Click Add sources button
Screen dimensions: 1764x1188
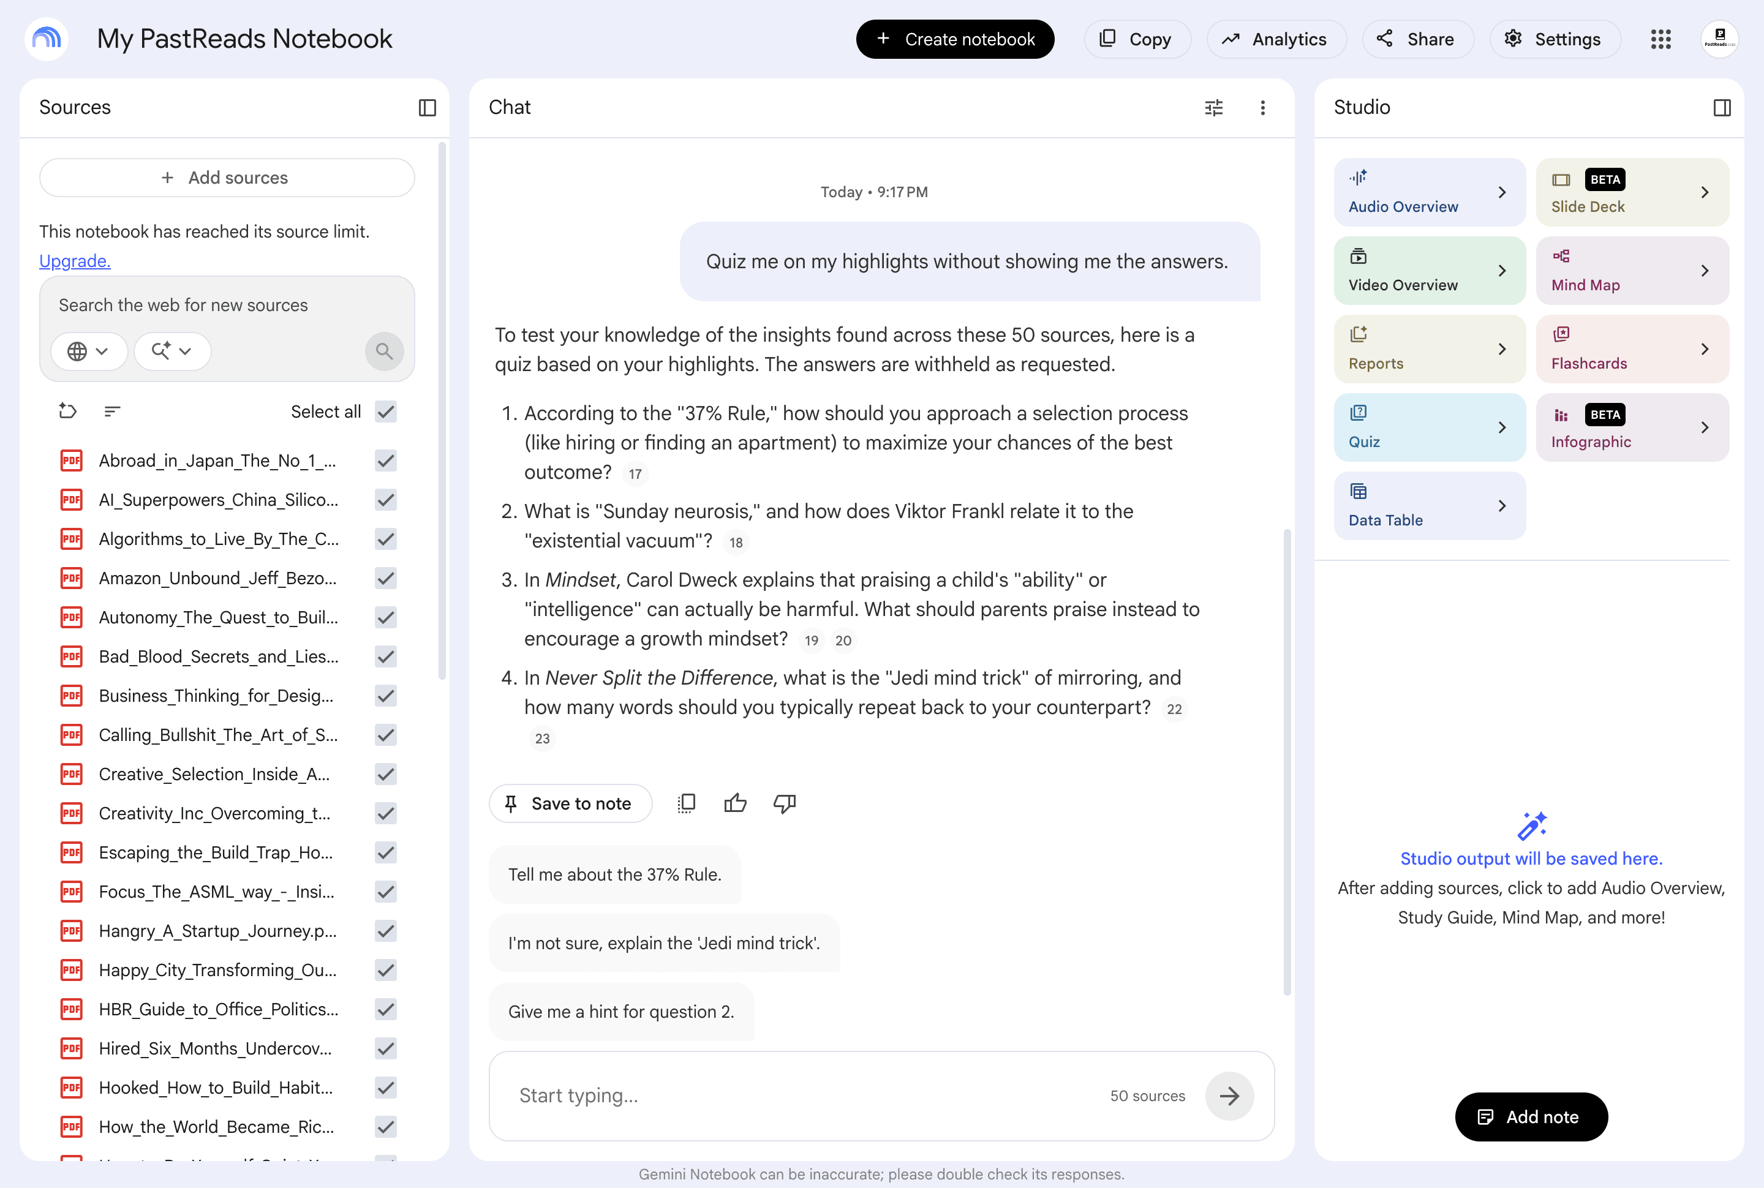click(x=227, y=178)
